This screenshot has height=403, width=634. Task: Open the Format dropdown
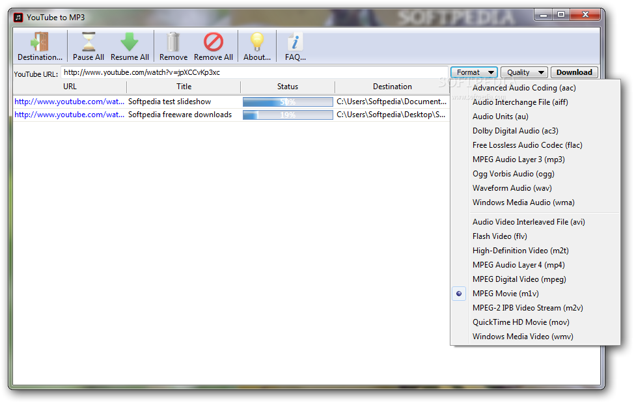tap(475, 72)
